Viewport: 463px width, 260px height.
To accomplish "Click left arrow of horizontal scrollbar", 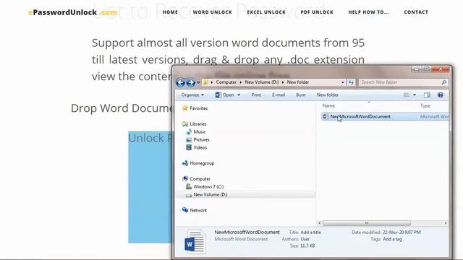I will click(x=320, y=223).
